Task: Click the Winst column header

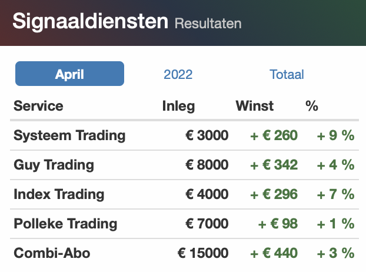Action: [255, 106]
